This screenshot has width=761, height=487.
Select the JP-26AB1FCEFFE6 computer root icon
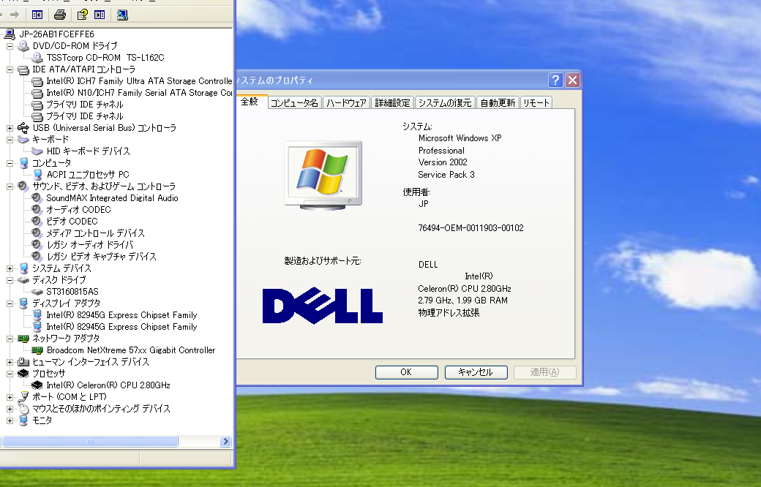pos(10,34)
